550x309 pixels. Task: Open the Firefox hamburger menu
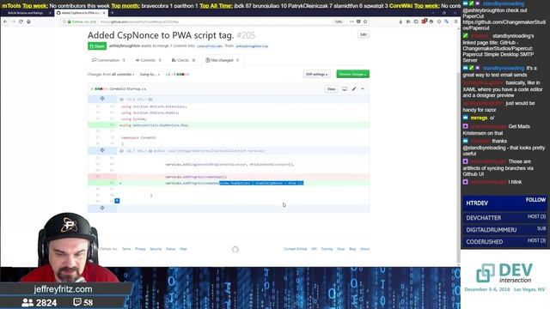pos(455,21)
